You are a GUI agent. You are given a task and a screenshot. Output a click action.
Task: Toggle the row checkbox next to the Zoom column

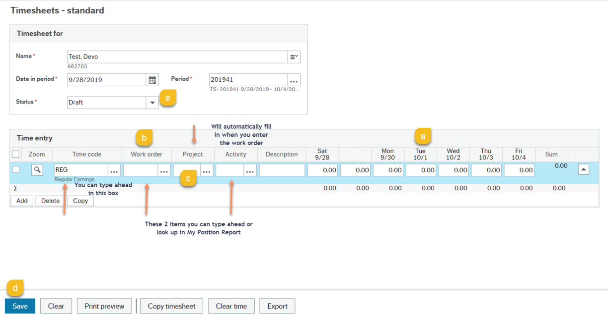[15, 169]
